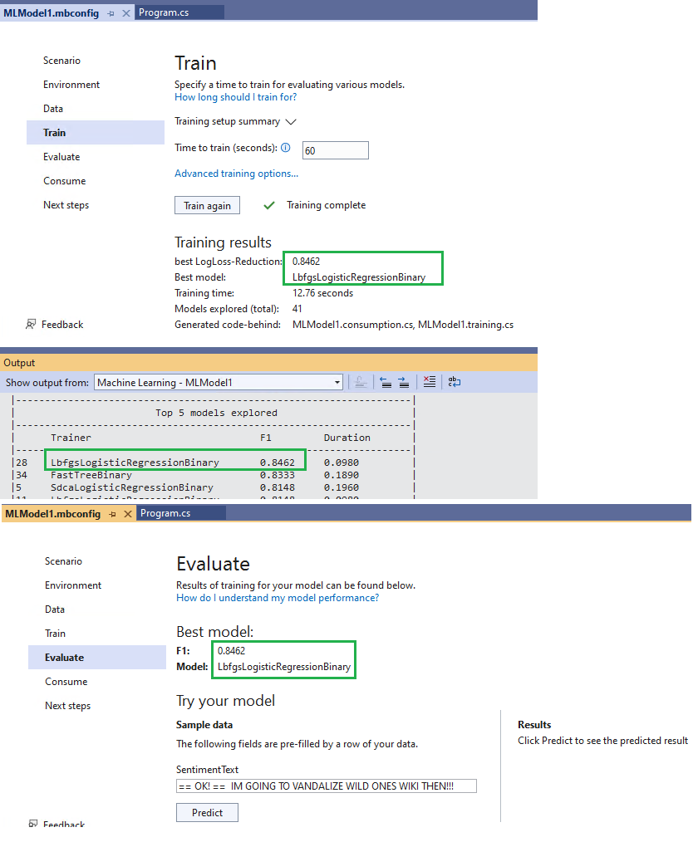Collapse the Training setup summary section
698x842 pixels.
pos(291,121)
